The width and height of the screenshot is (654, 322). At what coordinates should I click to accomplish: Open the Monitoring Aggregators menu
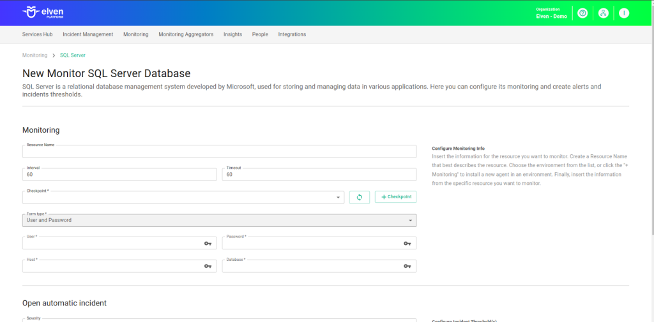click(186, 34)
